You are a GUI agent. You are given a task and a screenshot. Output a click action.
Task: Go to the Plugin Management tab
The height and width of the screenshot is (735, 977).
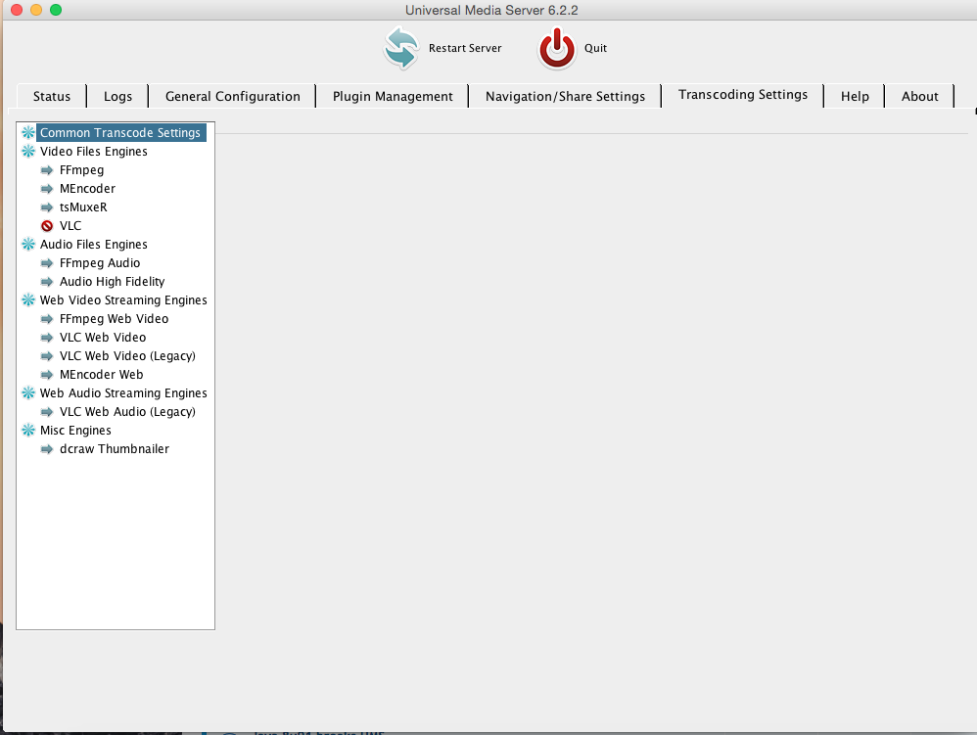[x=393, y=96]
